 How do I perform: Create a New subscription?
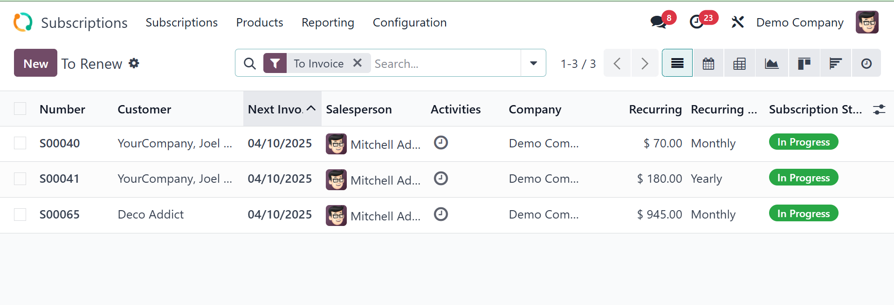(35, 63)
